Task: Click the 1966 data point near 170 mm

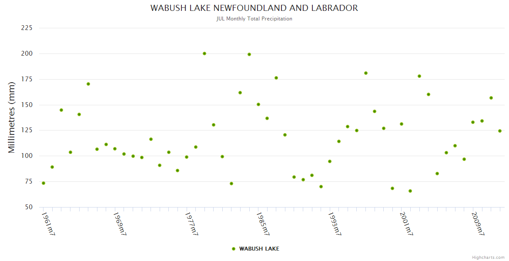Action: point(88,84)
